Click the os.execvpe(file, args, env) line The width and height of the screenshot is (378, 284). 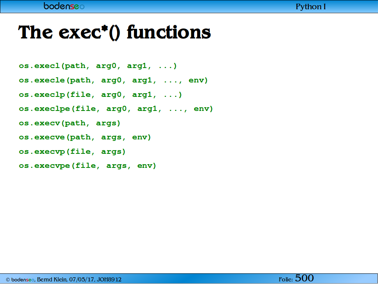click(87, 166)
